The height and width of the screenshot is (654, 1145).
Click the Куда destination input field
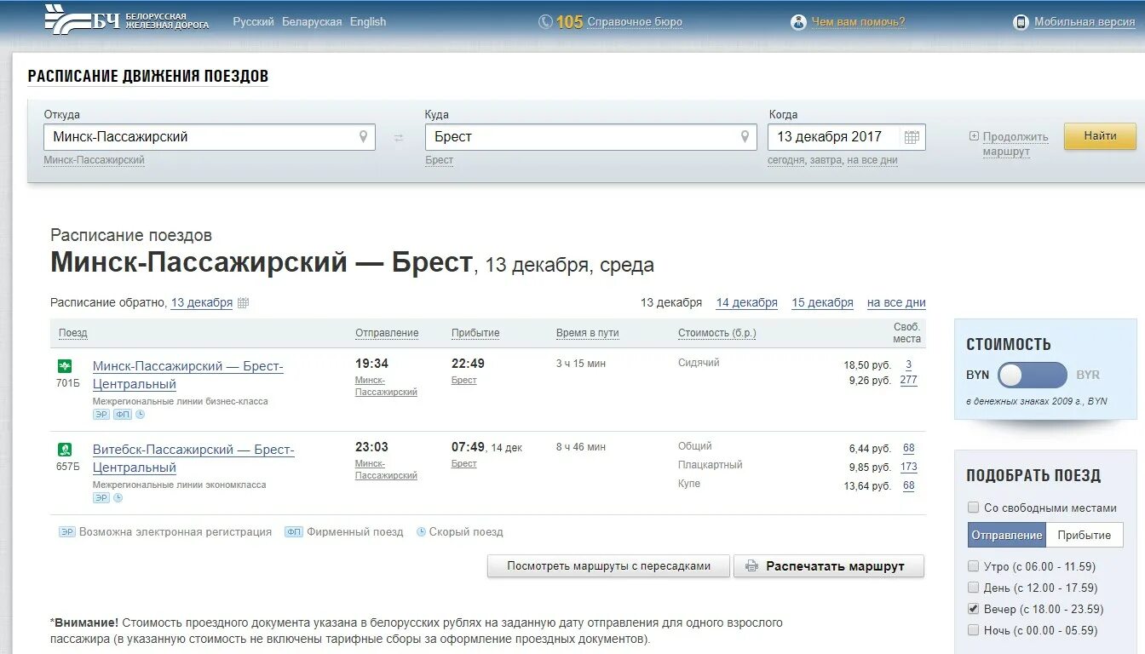coord(591,137)
